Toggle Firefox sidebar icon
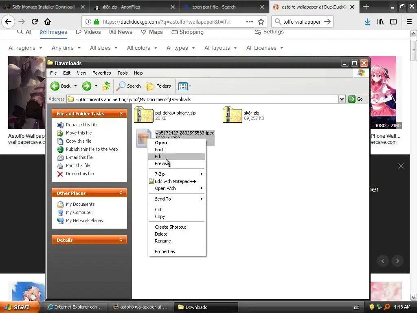The width and height of the screenshot is (417, 313). (393, 22)
